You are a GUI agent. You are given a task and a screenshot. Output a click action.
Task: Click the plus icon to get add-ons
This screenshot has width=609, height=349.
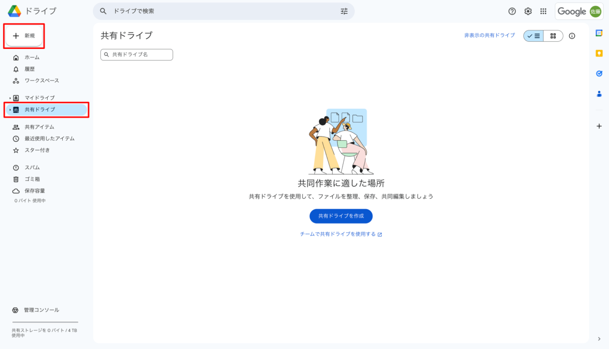pyautogui.click(x=599, y=126)
